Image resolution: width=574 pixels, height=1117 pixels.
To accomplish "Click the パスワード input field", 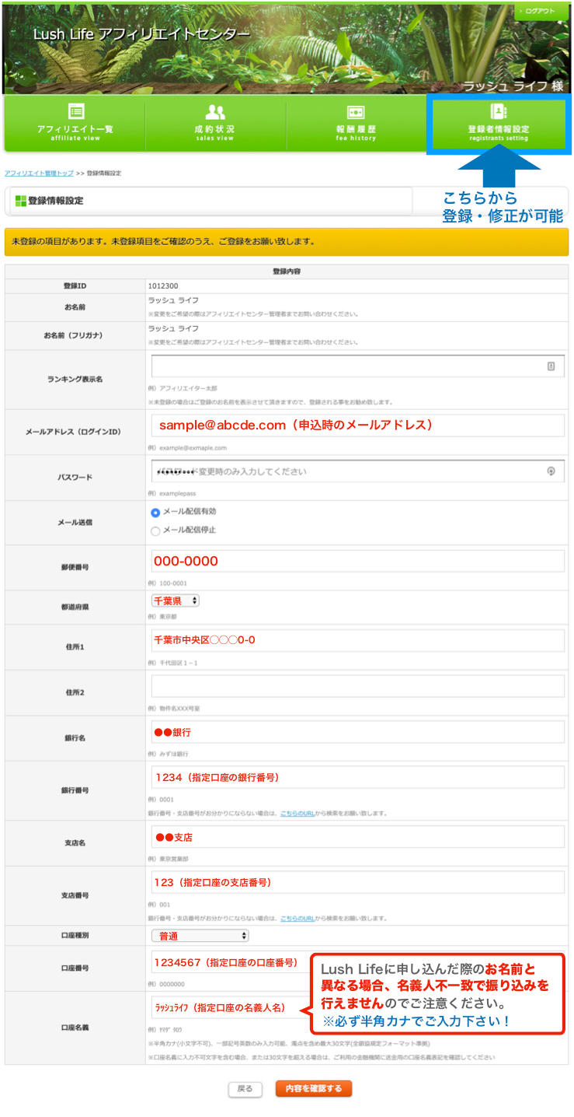I will [357, 471].
